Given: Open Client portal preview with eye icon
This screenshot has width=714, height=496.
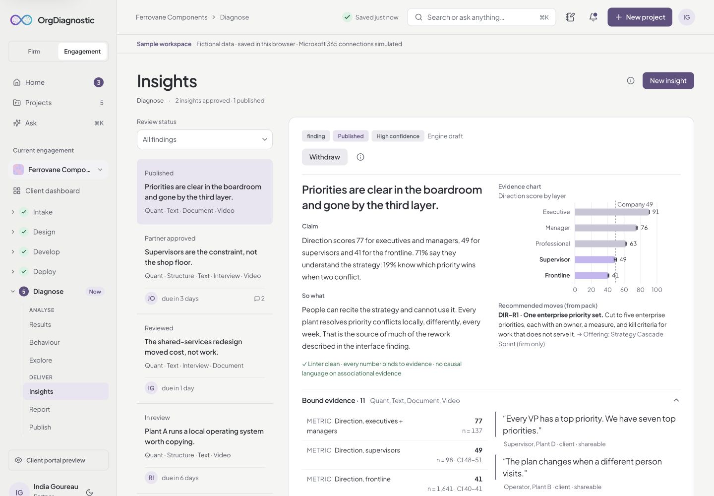Looking at the screenshot, I should pos(58,460).
